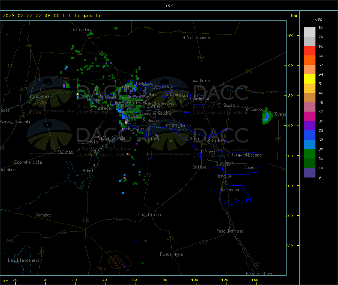Select the yellow 51 dBZ swatch
The width and height of the screenshot is (338, 285).
(309, 79)
